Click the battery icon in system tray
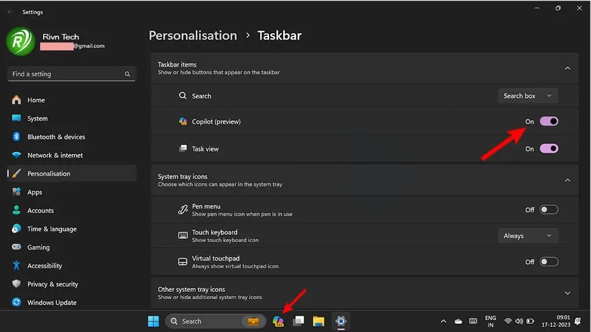 point(530,321)
